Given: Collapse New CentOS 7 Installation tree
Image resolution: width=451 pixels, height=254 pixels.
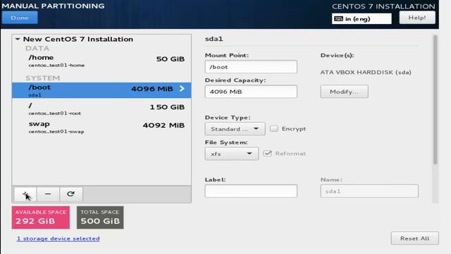Looking at the screenshot, I should click(x=18, y=39).
